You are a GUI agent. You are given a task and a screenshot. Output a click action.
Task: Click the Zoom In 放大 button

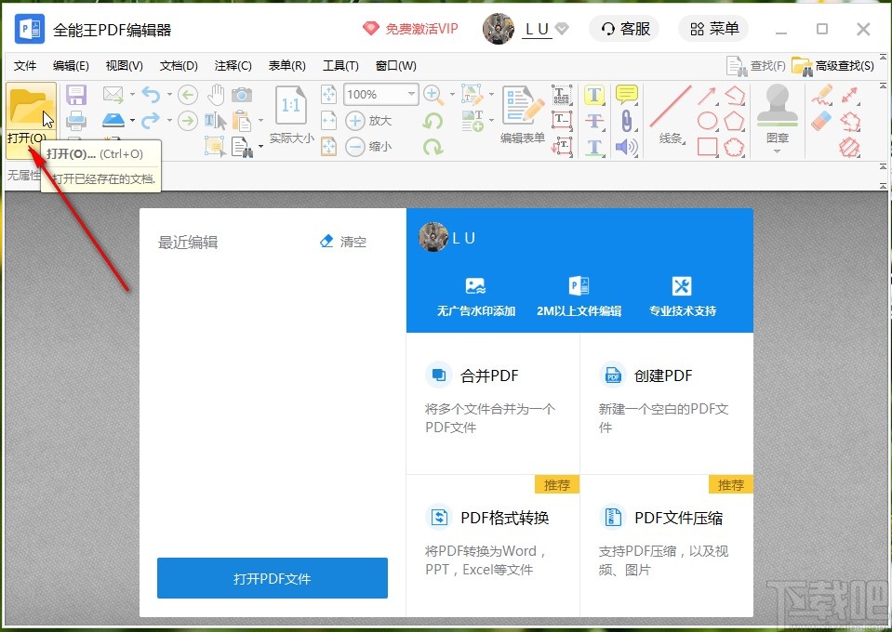click(368, 121)
